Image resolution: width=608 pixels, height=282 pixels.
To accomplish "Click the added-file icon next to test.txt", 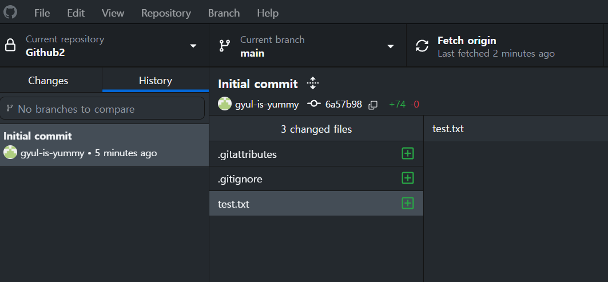I will [x=407, y=203].
